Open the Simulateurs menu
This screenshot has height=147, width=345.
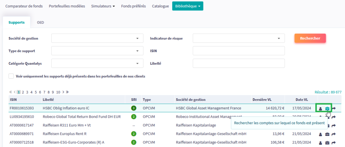point(103,6)
